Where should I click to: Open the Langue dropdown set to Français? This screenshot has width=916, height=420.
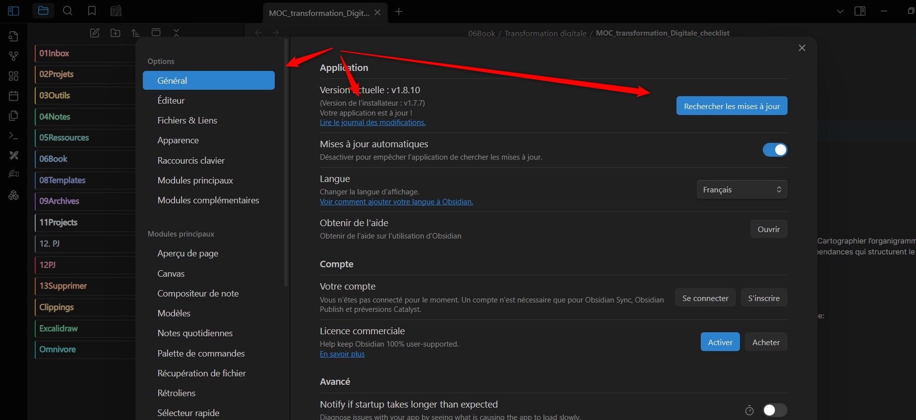[x=742, y=189]
